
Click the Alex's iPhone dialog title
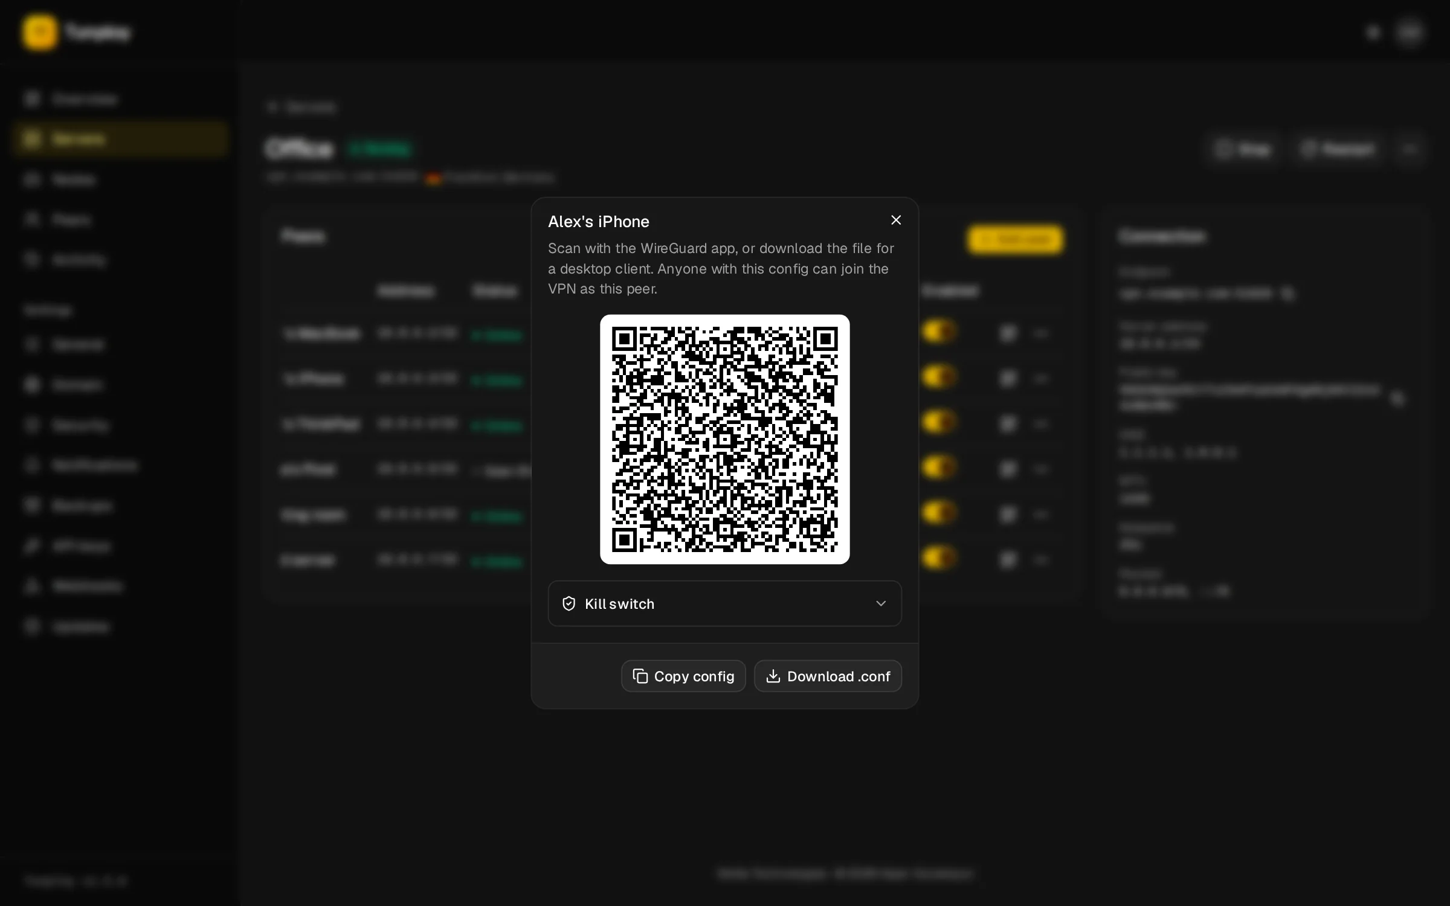coord(598,222)
